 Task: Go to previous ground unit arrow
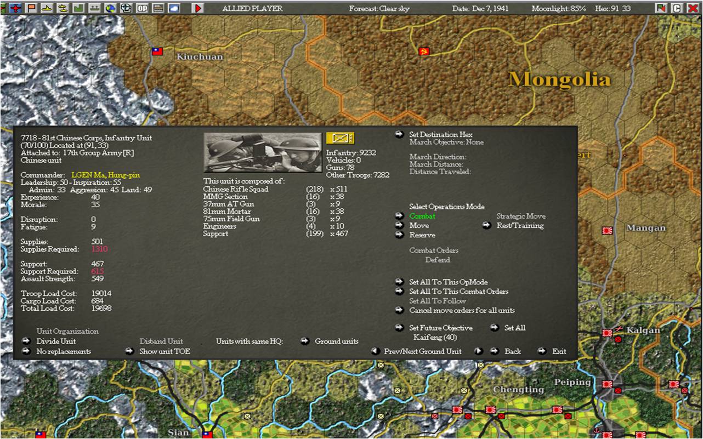[x=375, y=351]
